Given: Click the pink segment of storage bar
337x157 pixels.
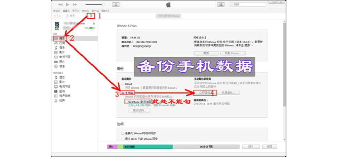Looking at the screenshot, I should coord(112,147).
